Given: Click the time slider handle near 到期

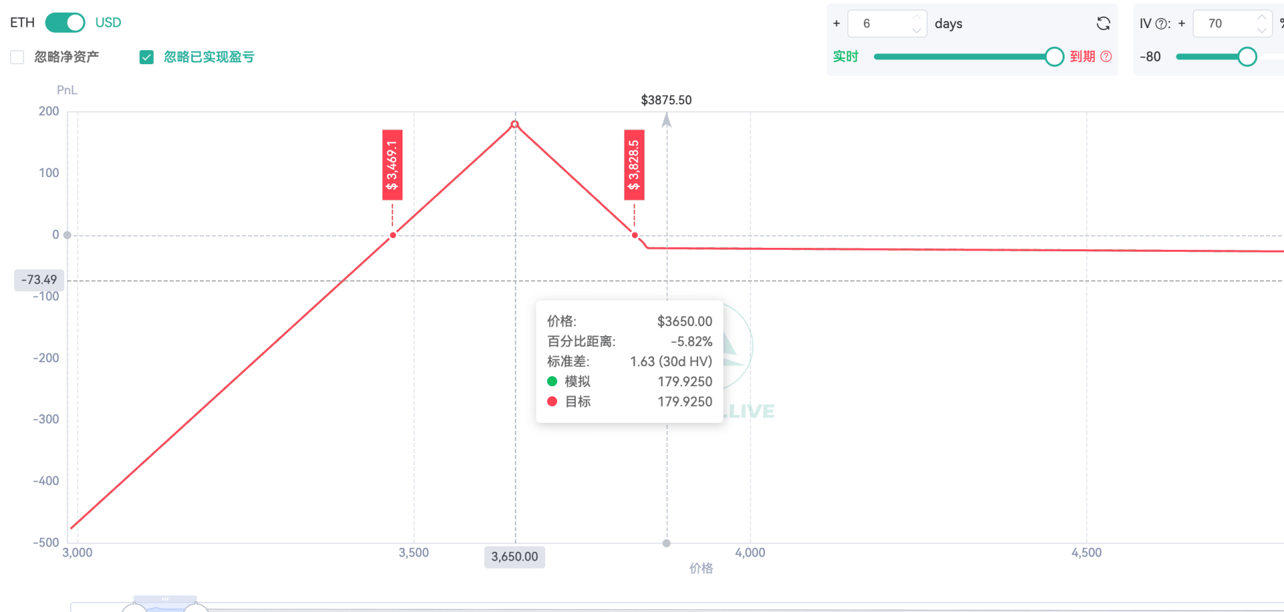Looking at the screenshot, I should (x=1054, y=57).
